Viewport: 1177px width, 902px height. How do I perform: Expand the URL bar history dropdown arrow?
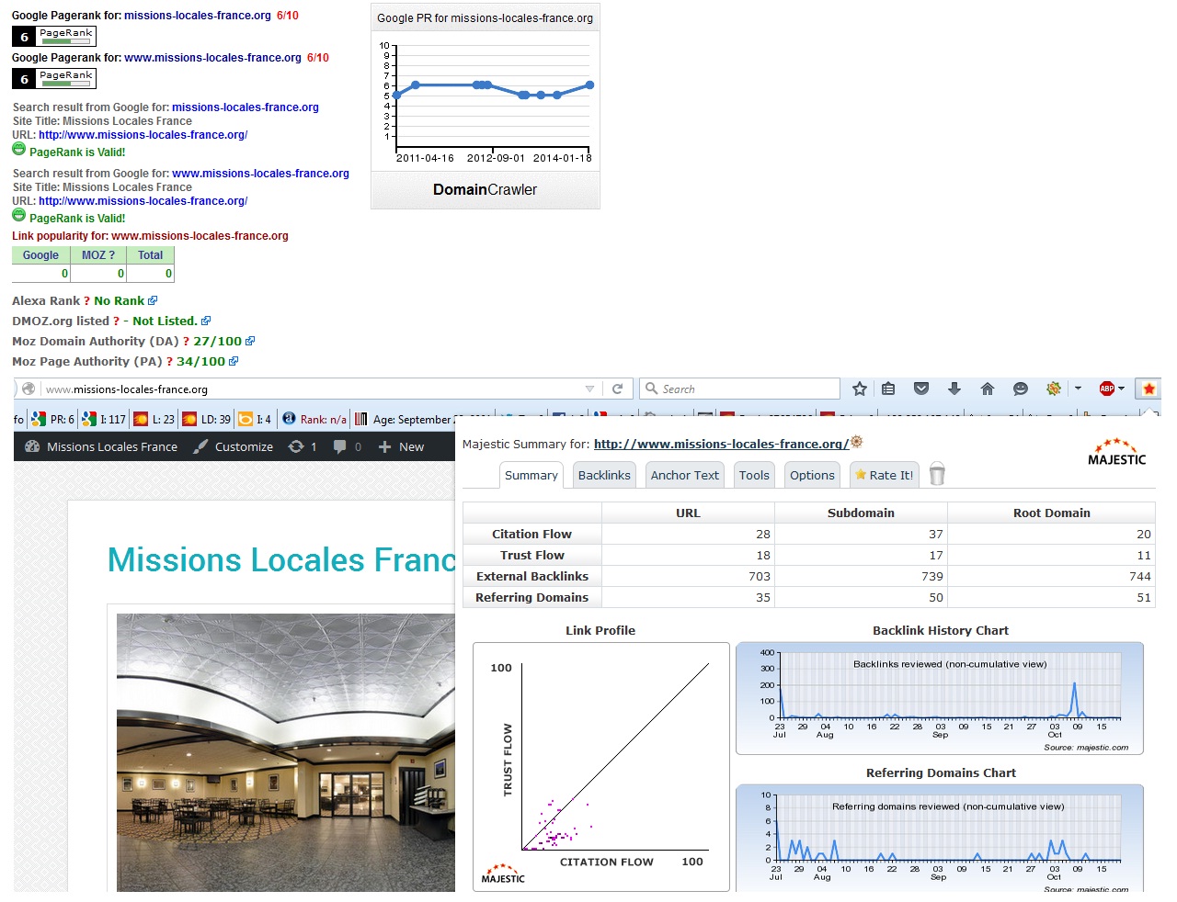tap(589, 389)
